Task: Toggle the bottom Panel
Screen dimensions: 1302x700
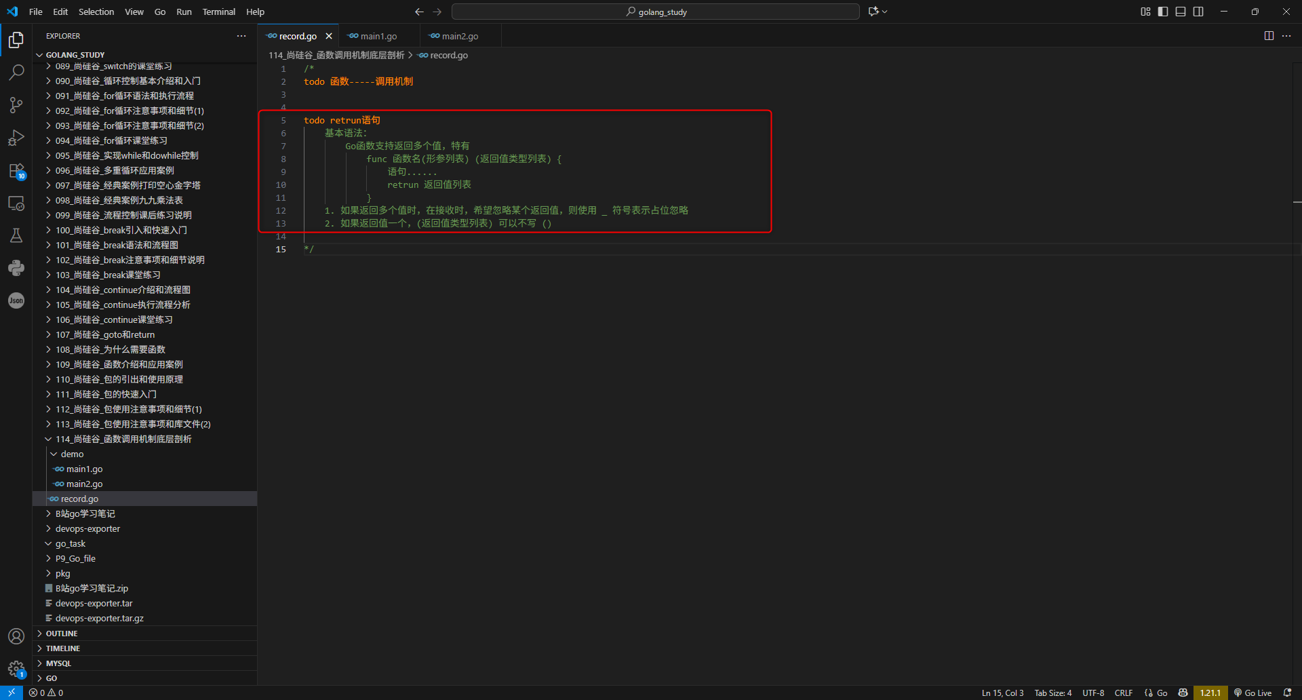Action: coord(1181,12)
